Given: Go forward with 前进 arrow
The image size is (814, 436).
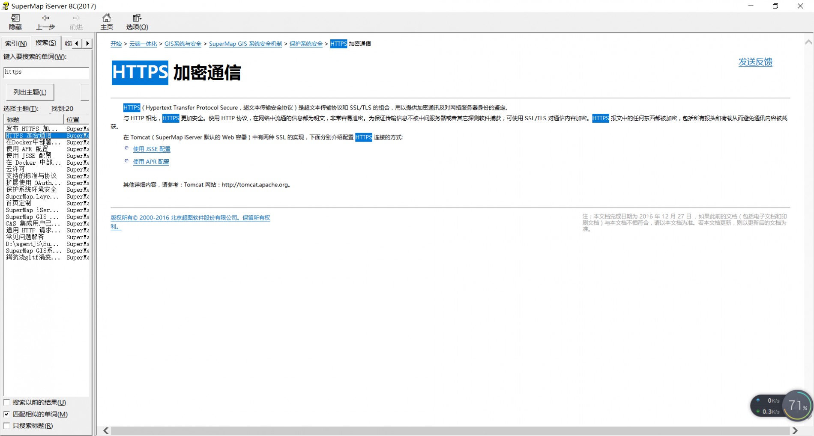Looking at the screenshot, I should click(x=76, y=22).
